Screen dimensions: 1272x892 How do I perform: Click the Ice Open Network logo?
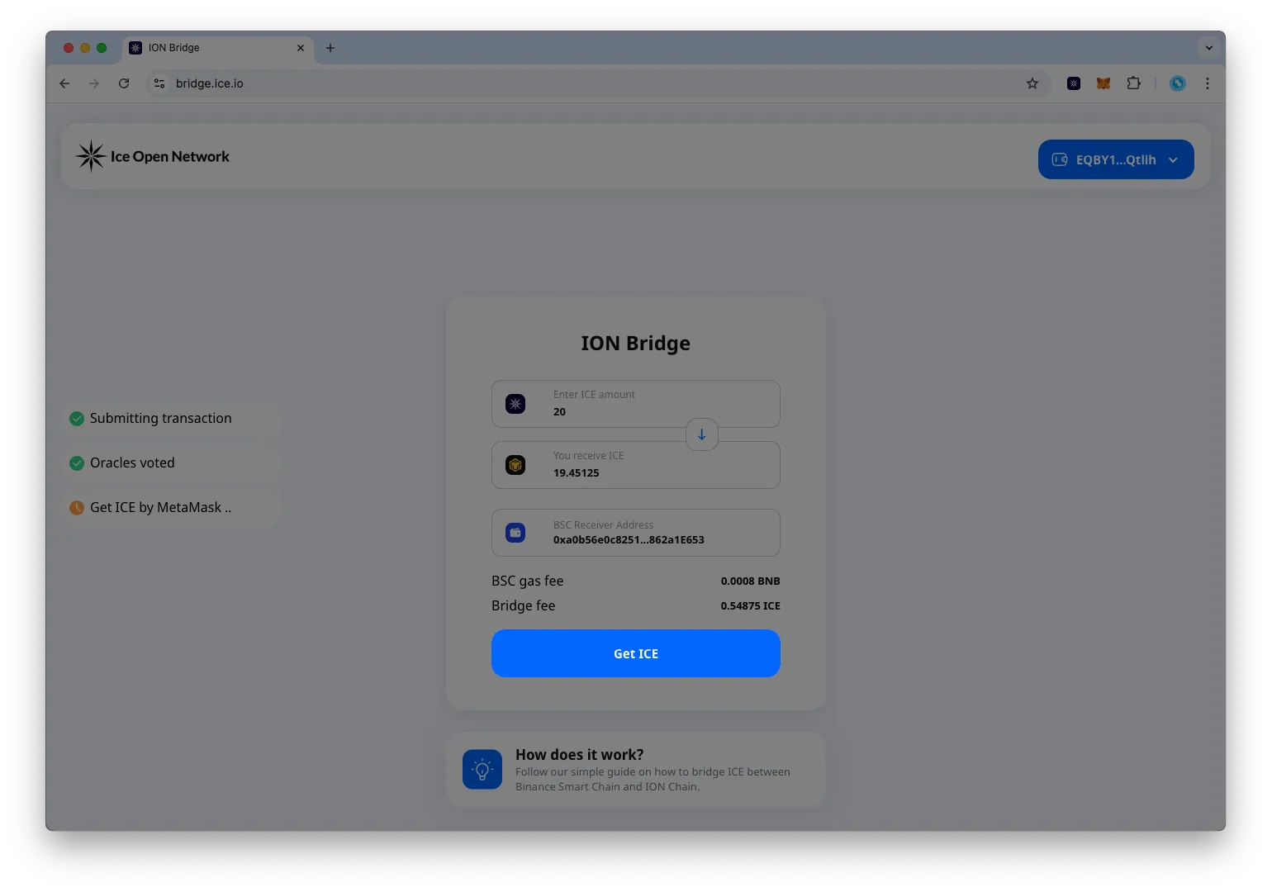[x=153, y=156]
